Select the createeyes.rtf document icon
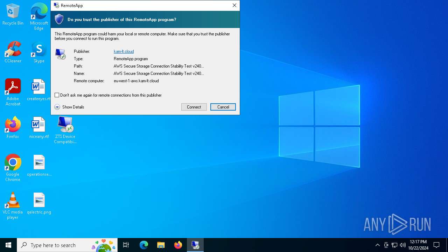Image resolution: width=448 pixels, height=252 pixels. point(39,90)
